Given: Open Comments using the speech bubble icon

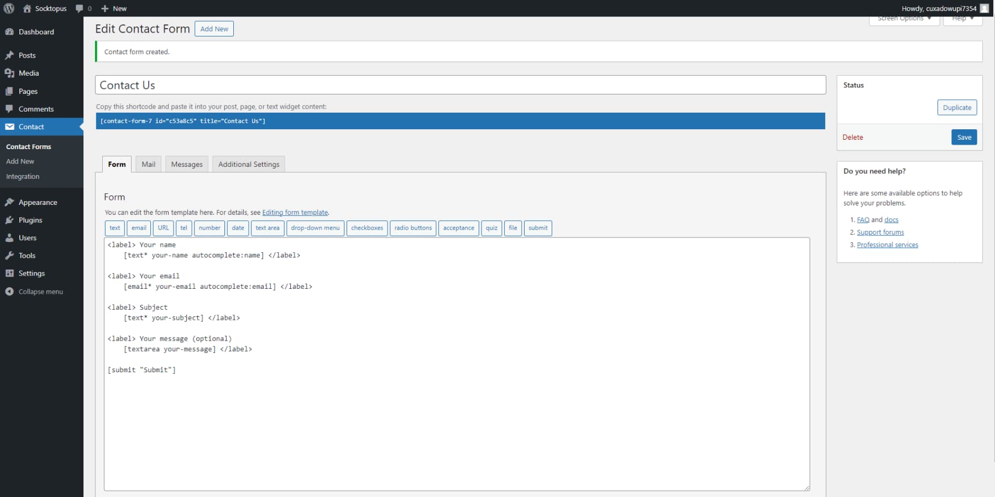Looking at the screenshot, I should [11, 109].
